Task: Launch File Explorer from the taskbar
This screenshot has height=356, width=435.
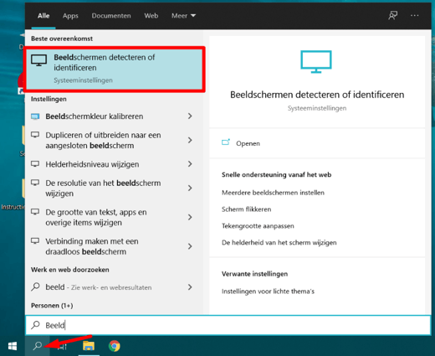Action: [89, 346]
